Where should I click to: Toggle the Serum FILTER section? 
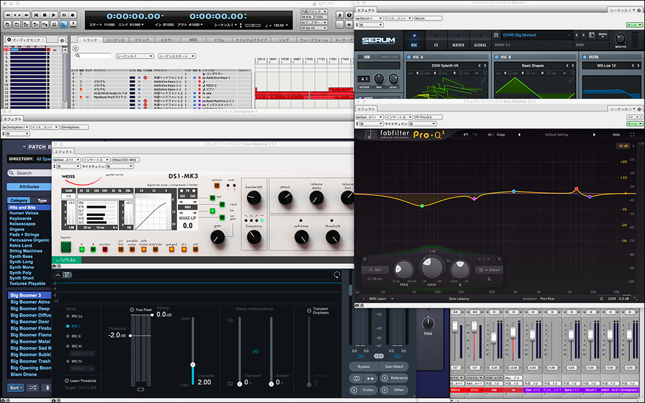584,57
